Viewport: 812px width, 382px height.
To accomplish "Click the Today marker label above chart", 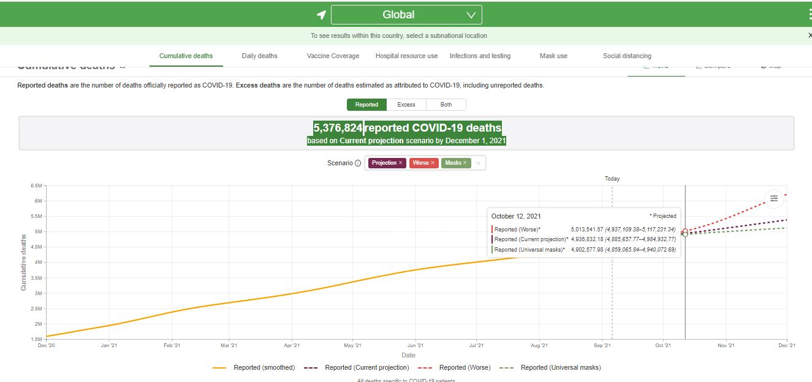I will point(612,179).
